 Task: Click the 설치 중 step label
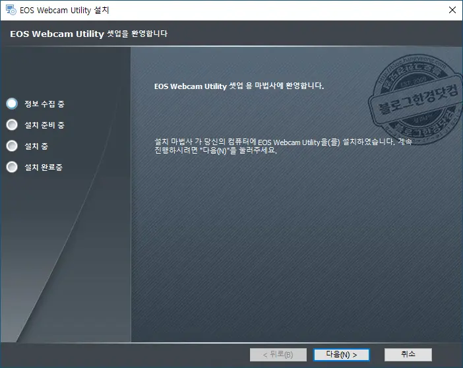(36, 146)
